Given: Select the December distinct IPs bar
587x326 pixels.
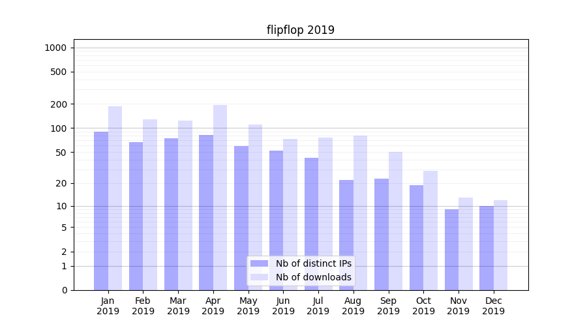Looking at the screenshot, I should click(487, 248).
